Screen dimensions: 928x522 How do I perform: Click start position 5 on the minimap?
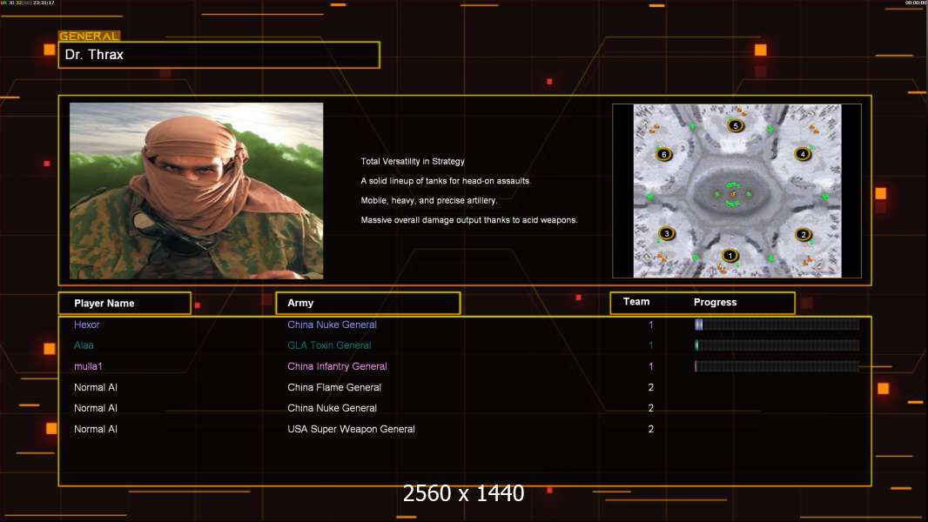736,125
